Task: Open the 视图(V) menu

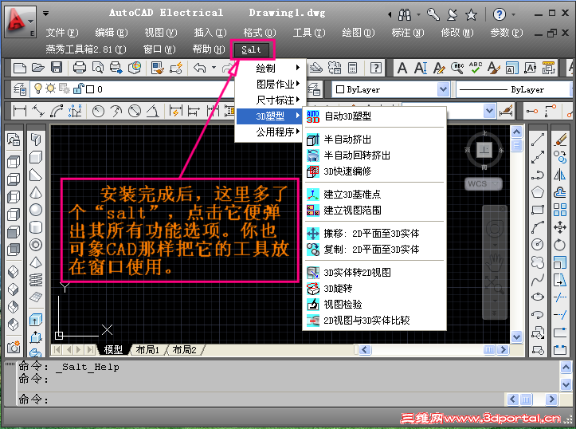Action: [160, 33]
